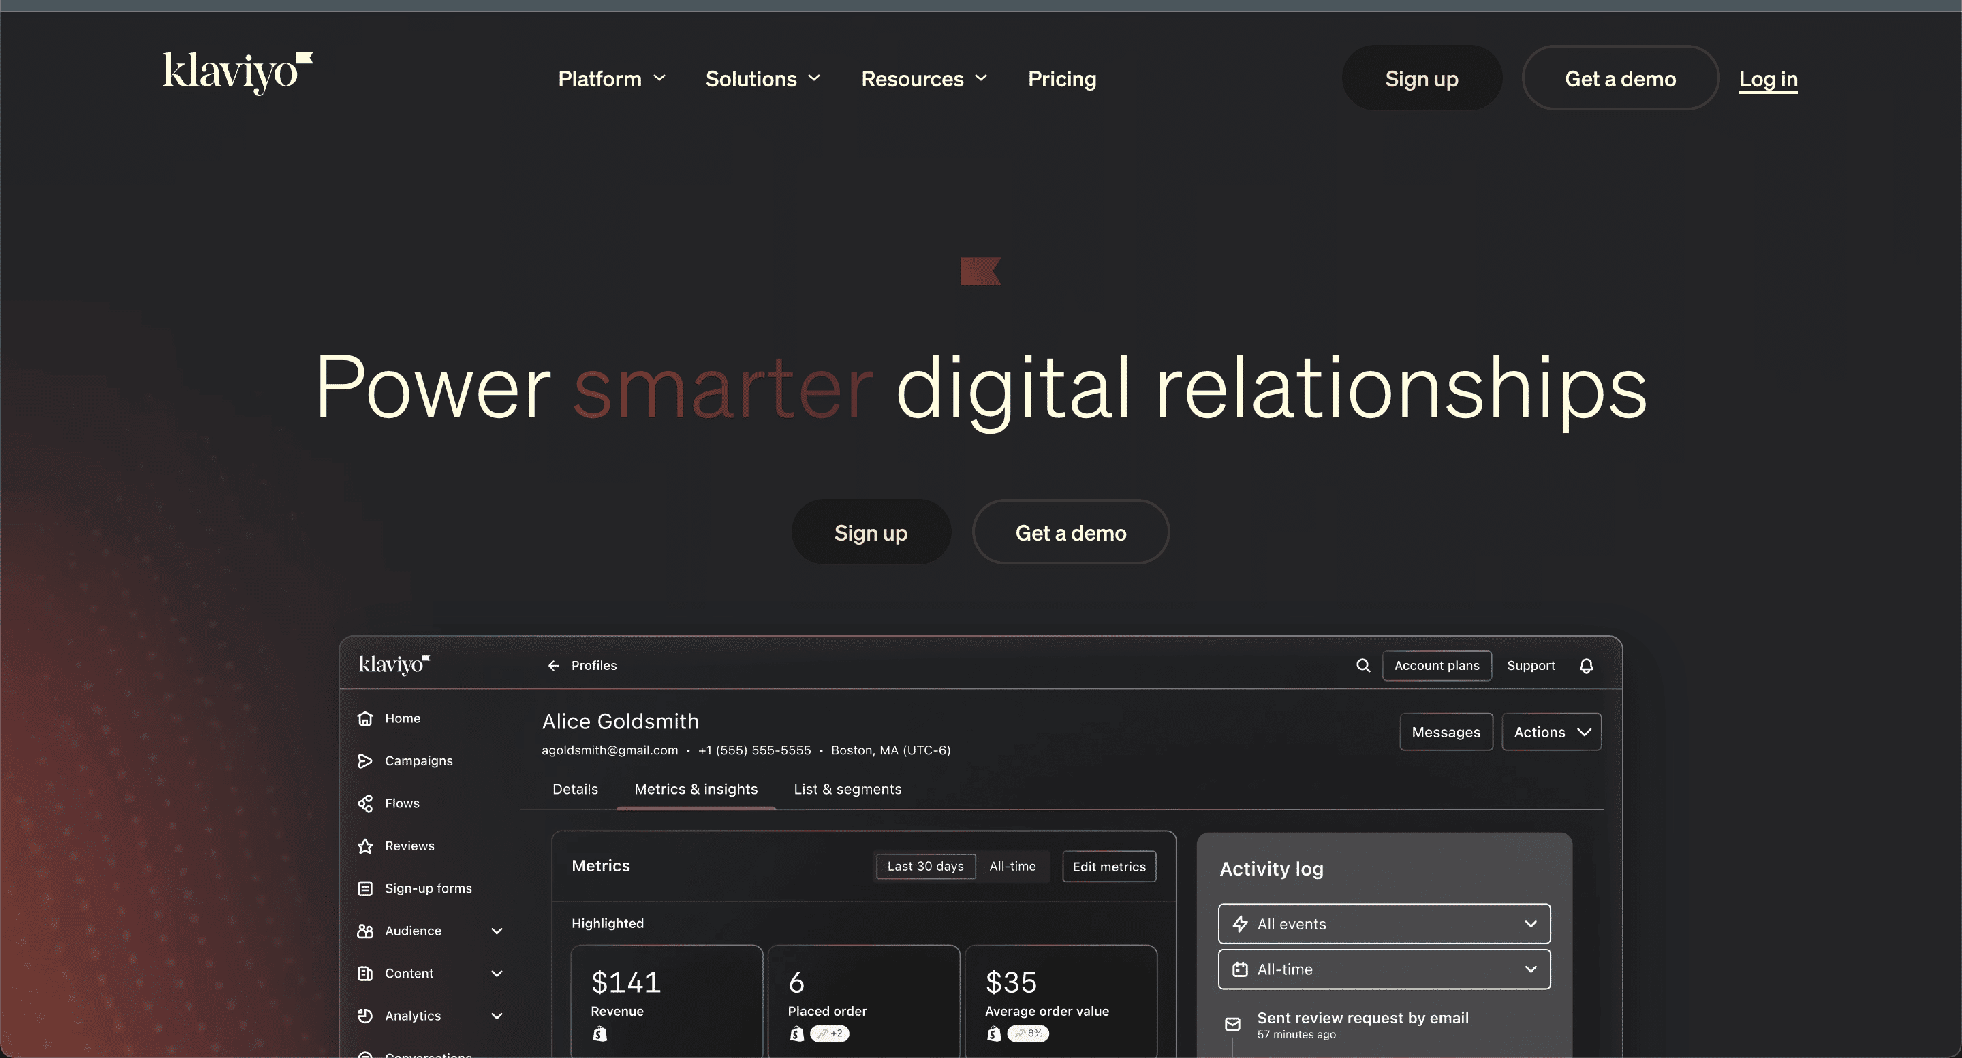Screen dimensions: 1962x1058
Task: Click the Audience people icon
Action: 365,931
